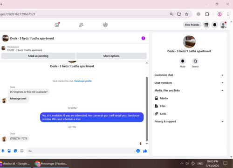The width and height of the screenshot is (233, 168).
Task: Click the Search conversation icon
Action: [x=195, y=61]
